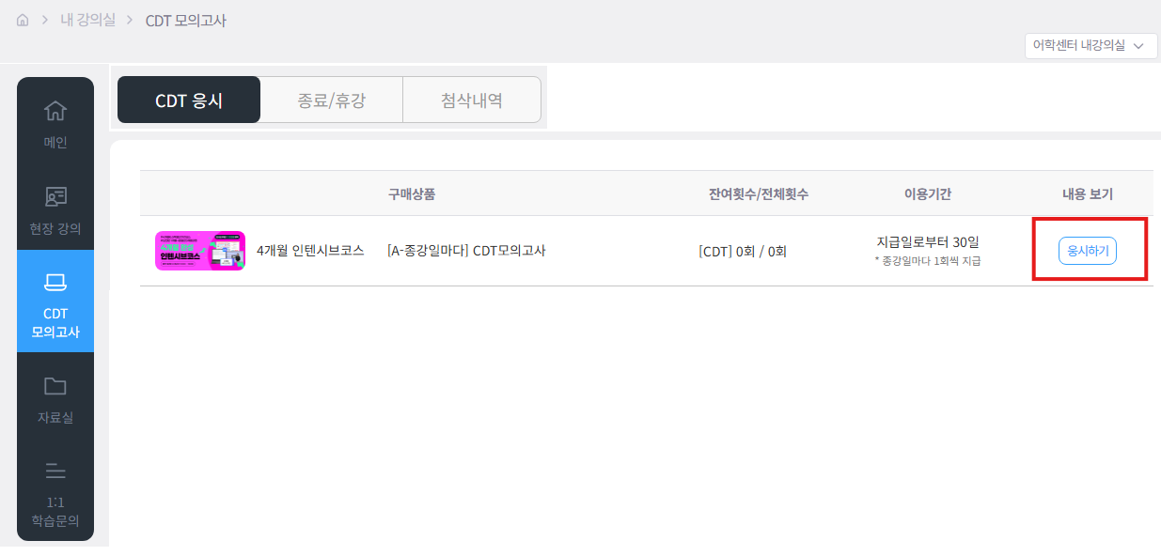
Task: Click the 4개월 인텐시브코스 course name
Action: (x=310, y=251)
